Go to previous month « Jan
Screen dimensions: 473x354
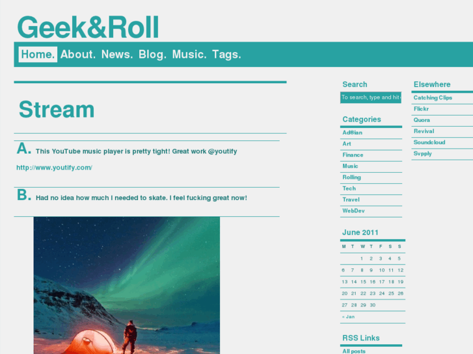pyautogui.click(x=349, y=316)
